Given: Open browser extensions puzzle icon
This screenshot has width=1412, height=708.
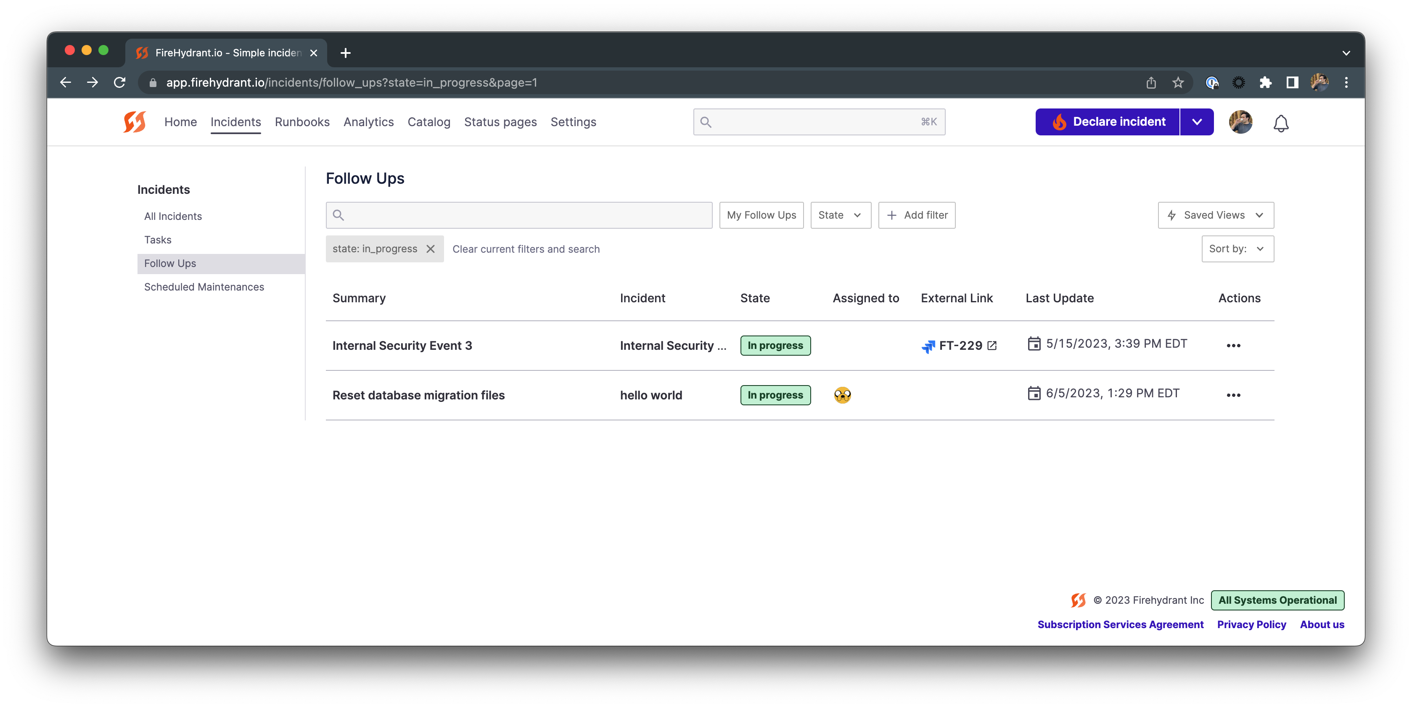Looking at the screenshot, I should (x=1265, y=83).
